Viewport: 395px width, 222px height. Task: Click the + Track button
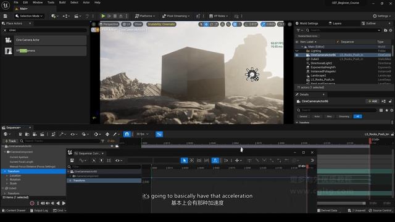[10, 141]
